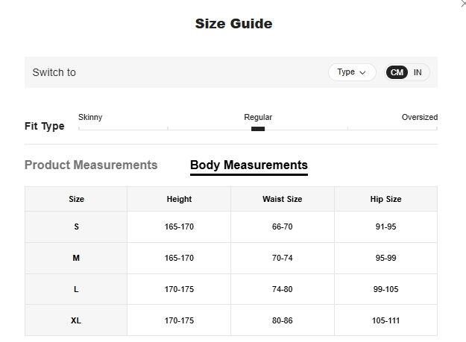
Task: Click the Height column header
Action: (x=179, y=199)
